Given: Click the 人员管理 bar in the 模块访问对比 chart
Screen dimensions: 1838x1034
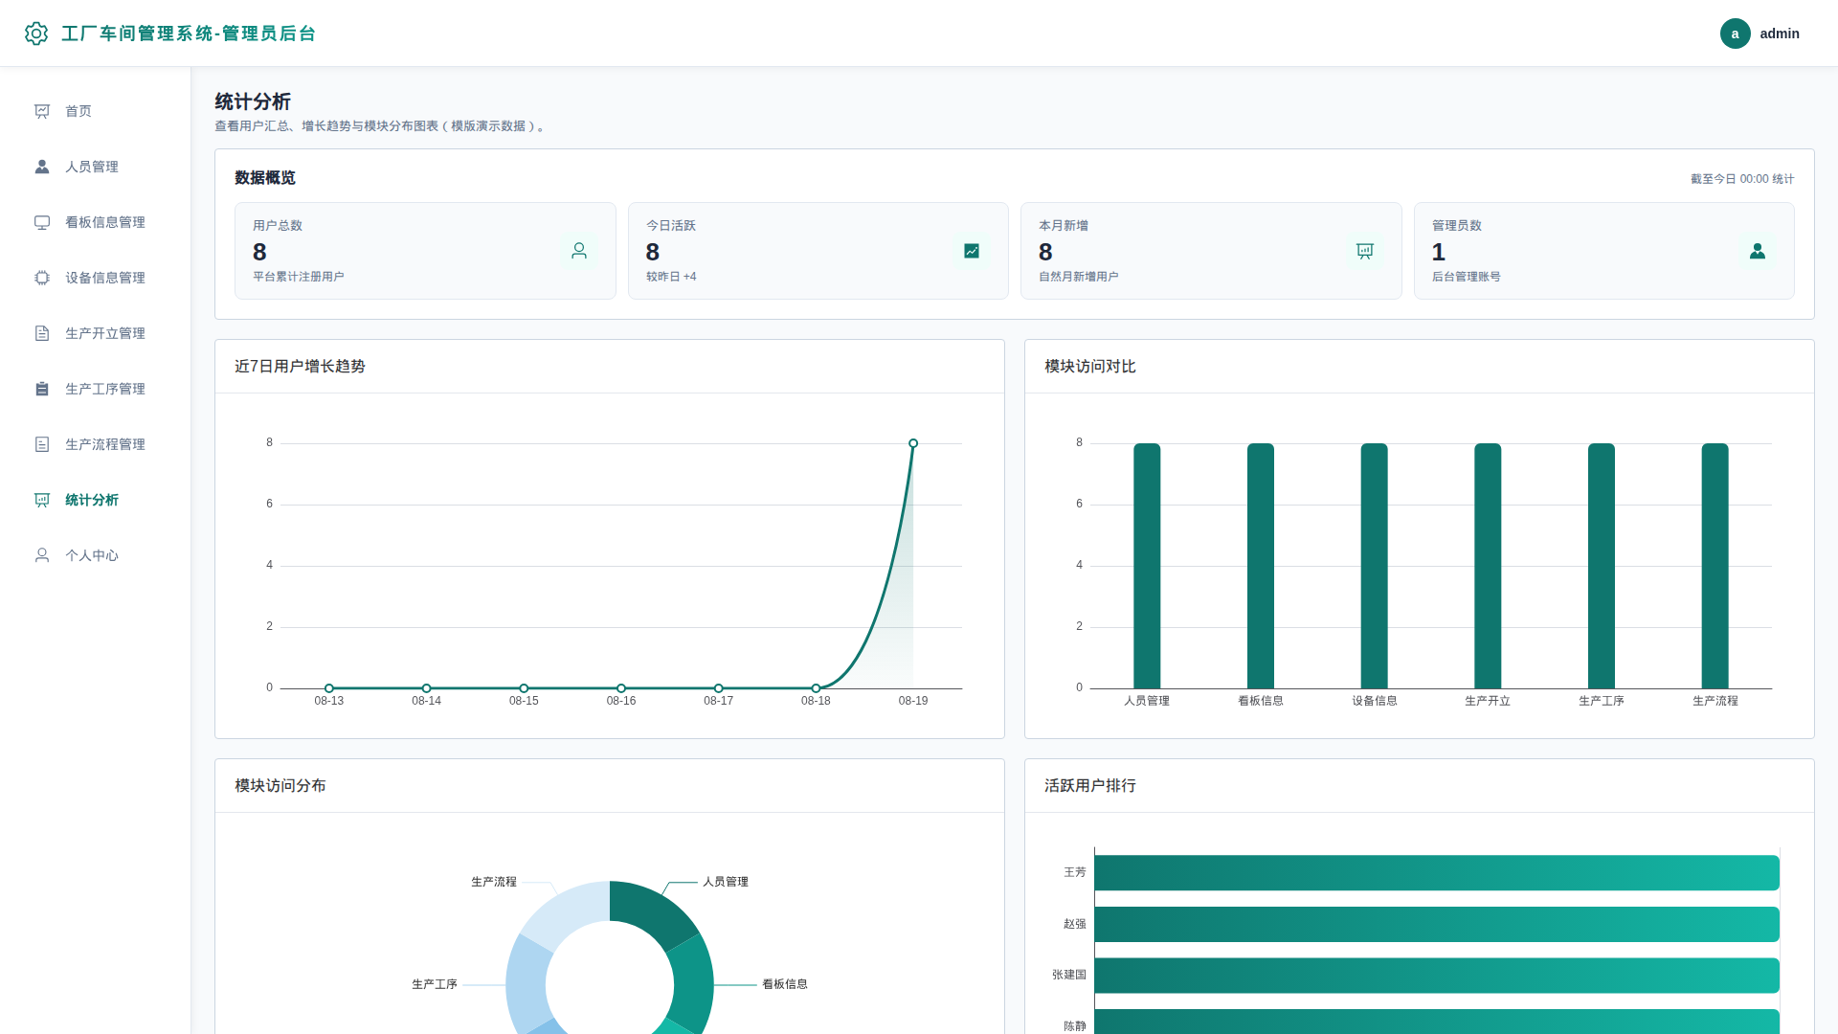Looking at the screenshot, I should pos(1147,566).
